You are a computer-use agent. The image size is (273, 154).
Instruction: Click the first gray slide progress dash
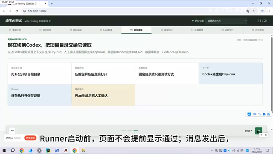[124, 130]
